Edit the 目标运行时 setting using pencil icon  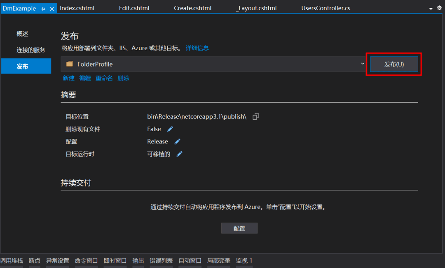coord(180,154)
